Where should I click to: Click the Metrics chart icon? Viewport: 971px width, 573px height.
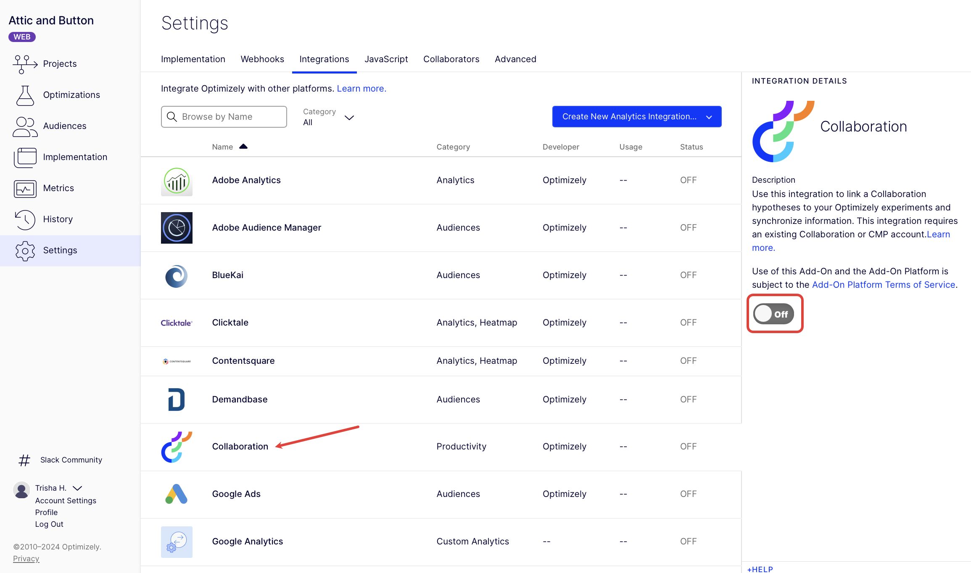pyautogui.click(x=25, y=188)
